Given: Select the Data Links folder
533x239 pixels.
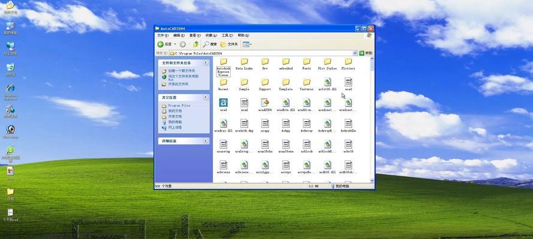Looking at the screenshot, I should pos(244,64).
